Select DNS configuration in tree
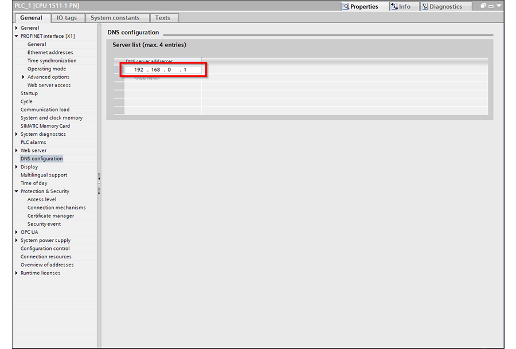Image resolution: width=516 pixels, height=349 pixels. coord(41,159)
